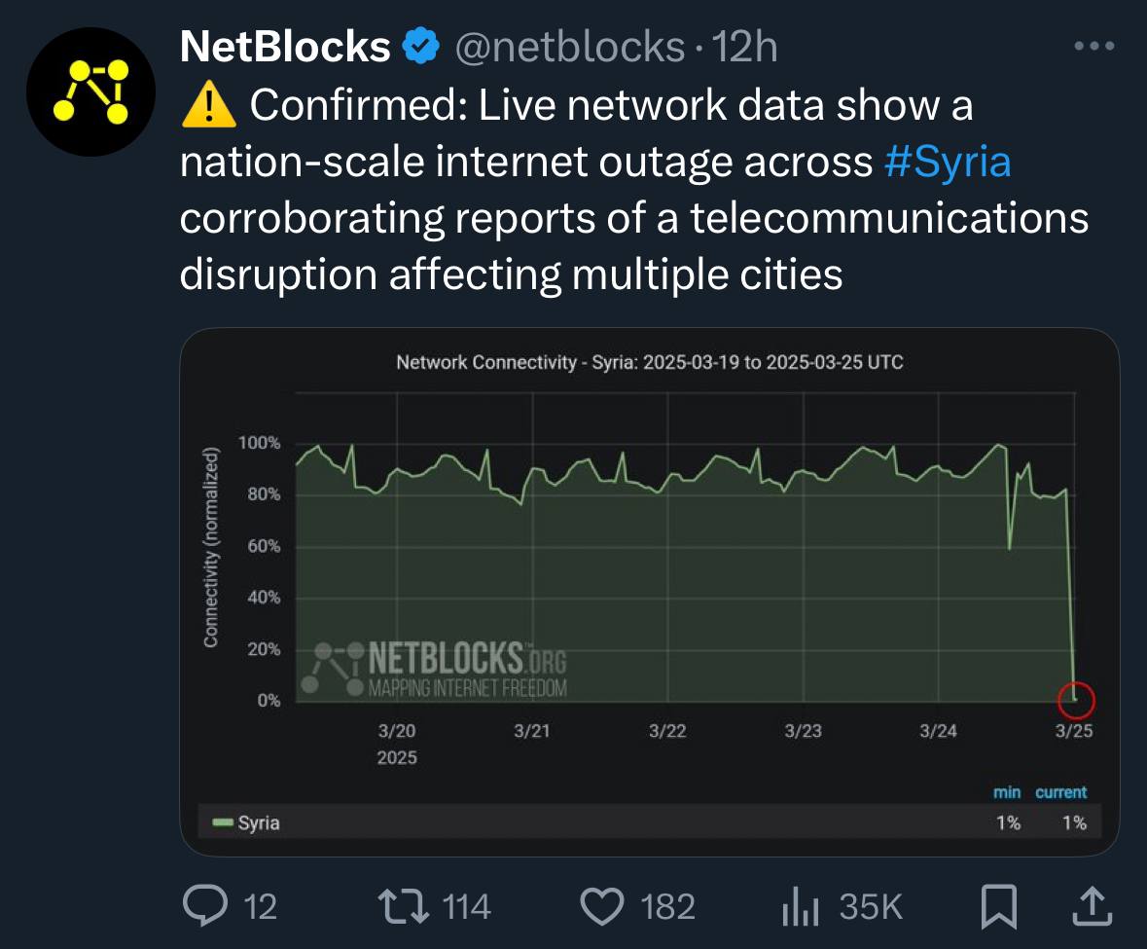Click the NetBlocks.org watermark logo in chart
This screenshot has width=1147, height=949.
(x=435, y=670)
